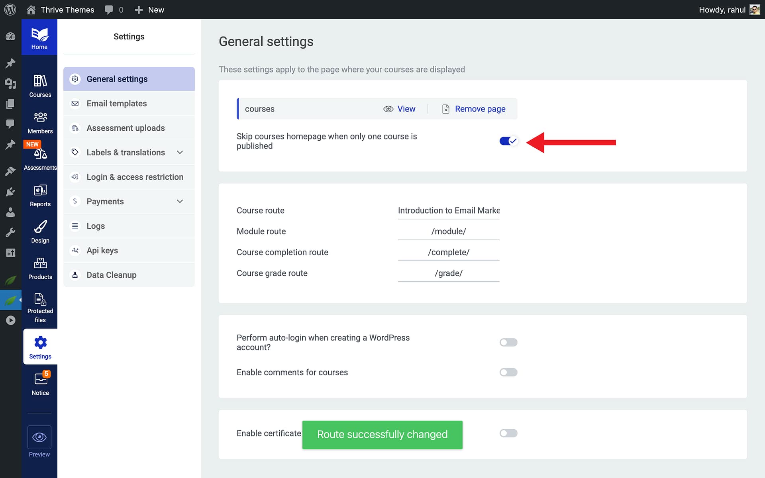The width and height of the screenshot is (765, 478).
Task: Enable comments for courses toggle
Action: tap(508, 372)
